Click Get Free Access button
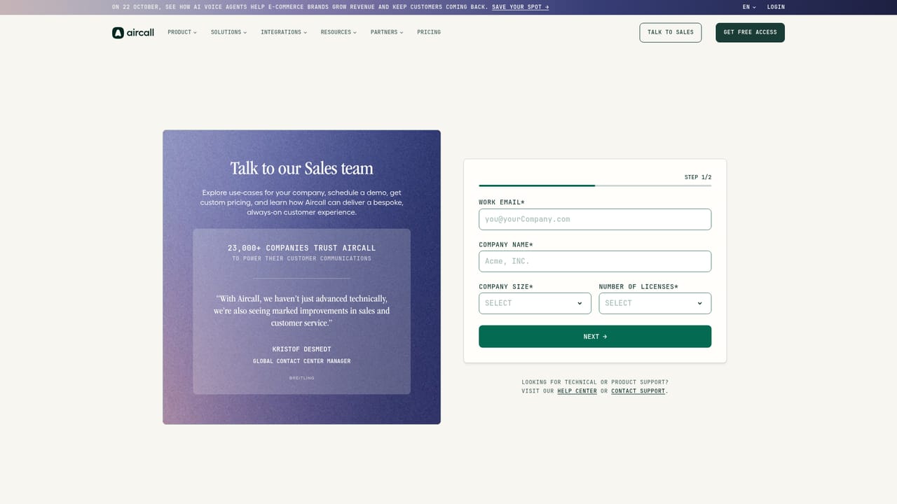The width and height of the screenshot is (897, 504). 750,32
